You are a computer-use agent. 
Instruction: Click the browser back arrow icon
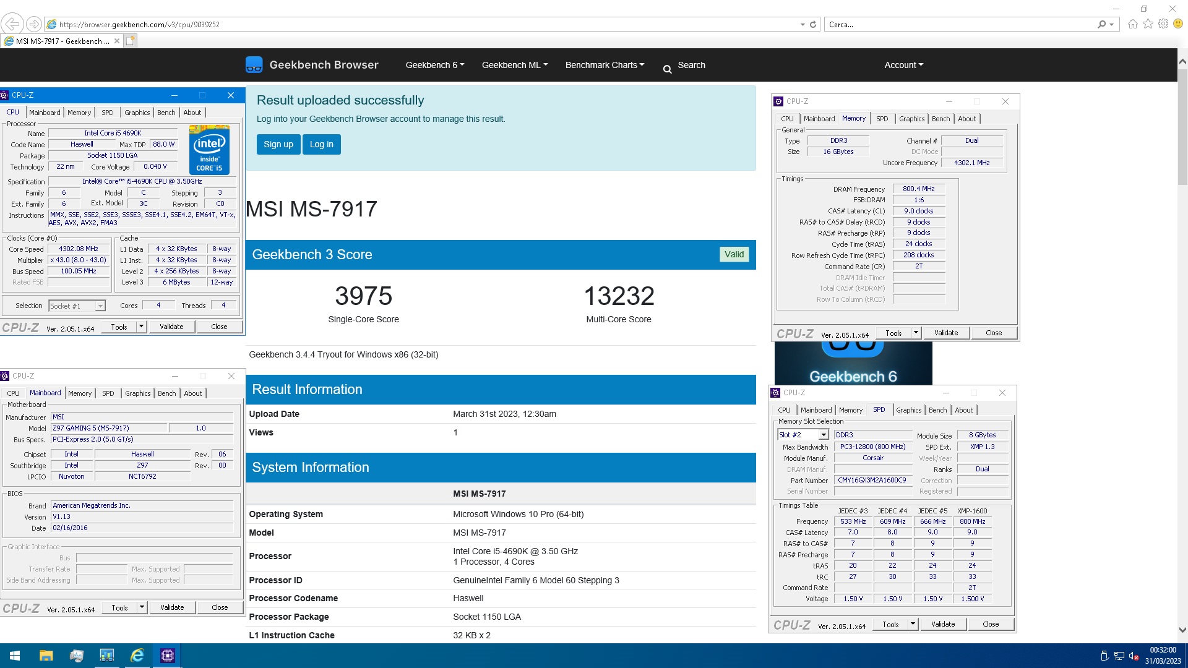pyautogui.click(x=12, y=24)
